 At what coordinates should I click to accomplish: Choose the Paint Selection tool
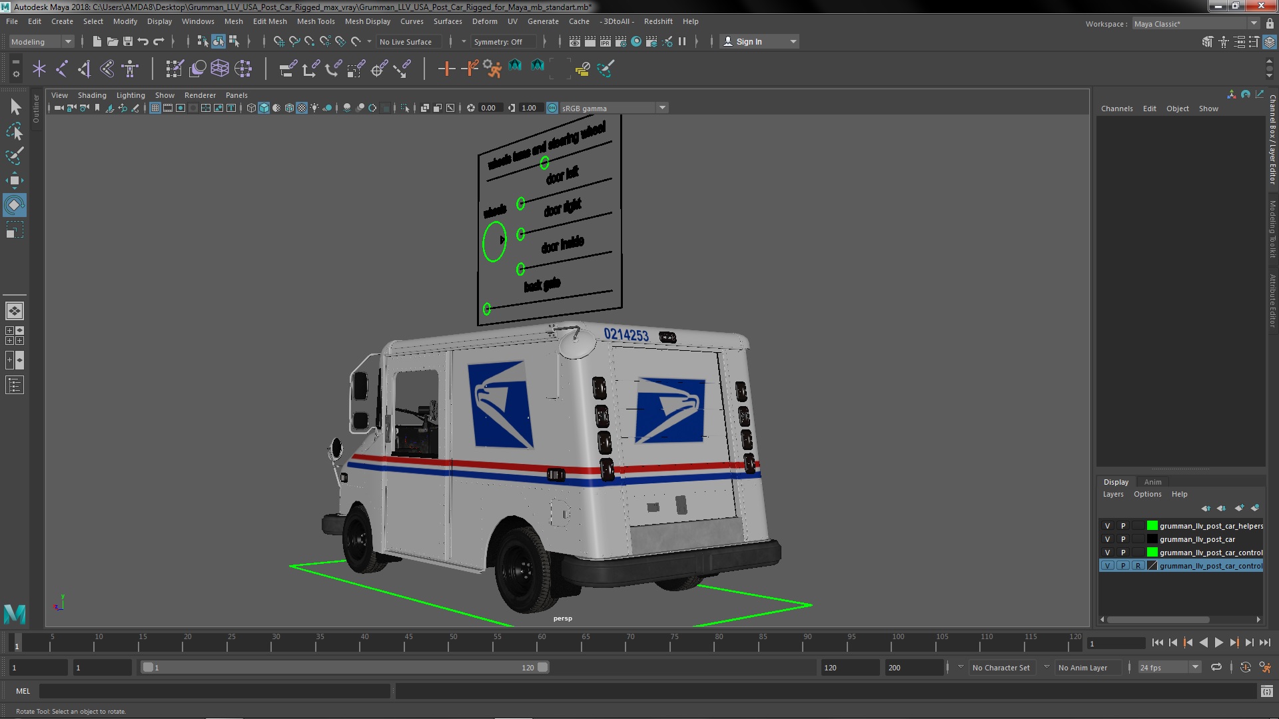point(15,156)
